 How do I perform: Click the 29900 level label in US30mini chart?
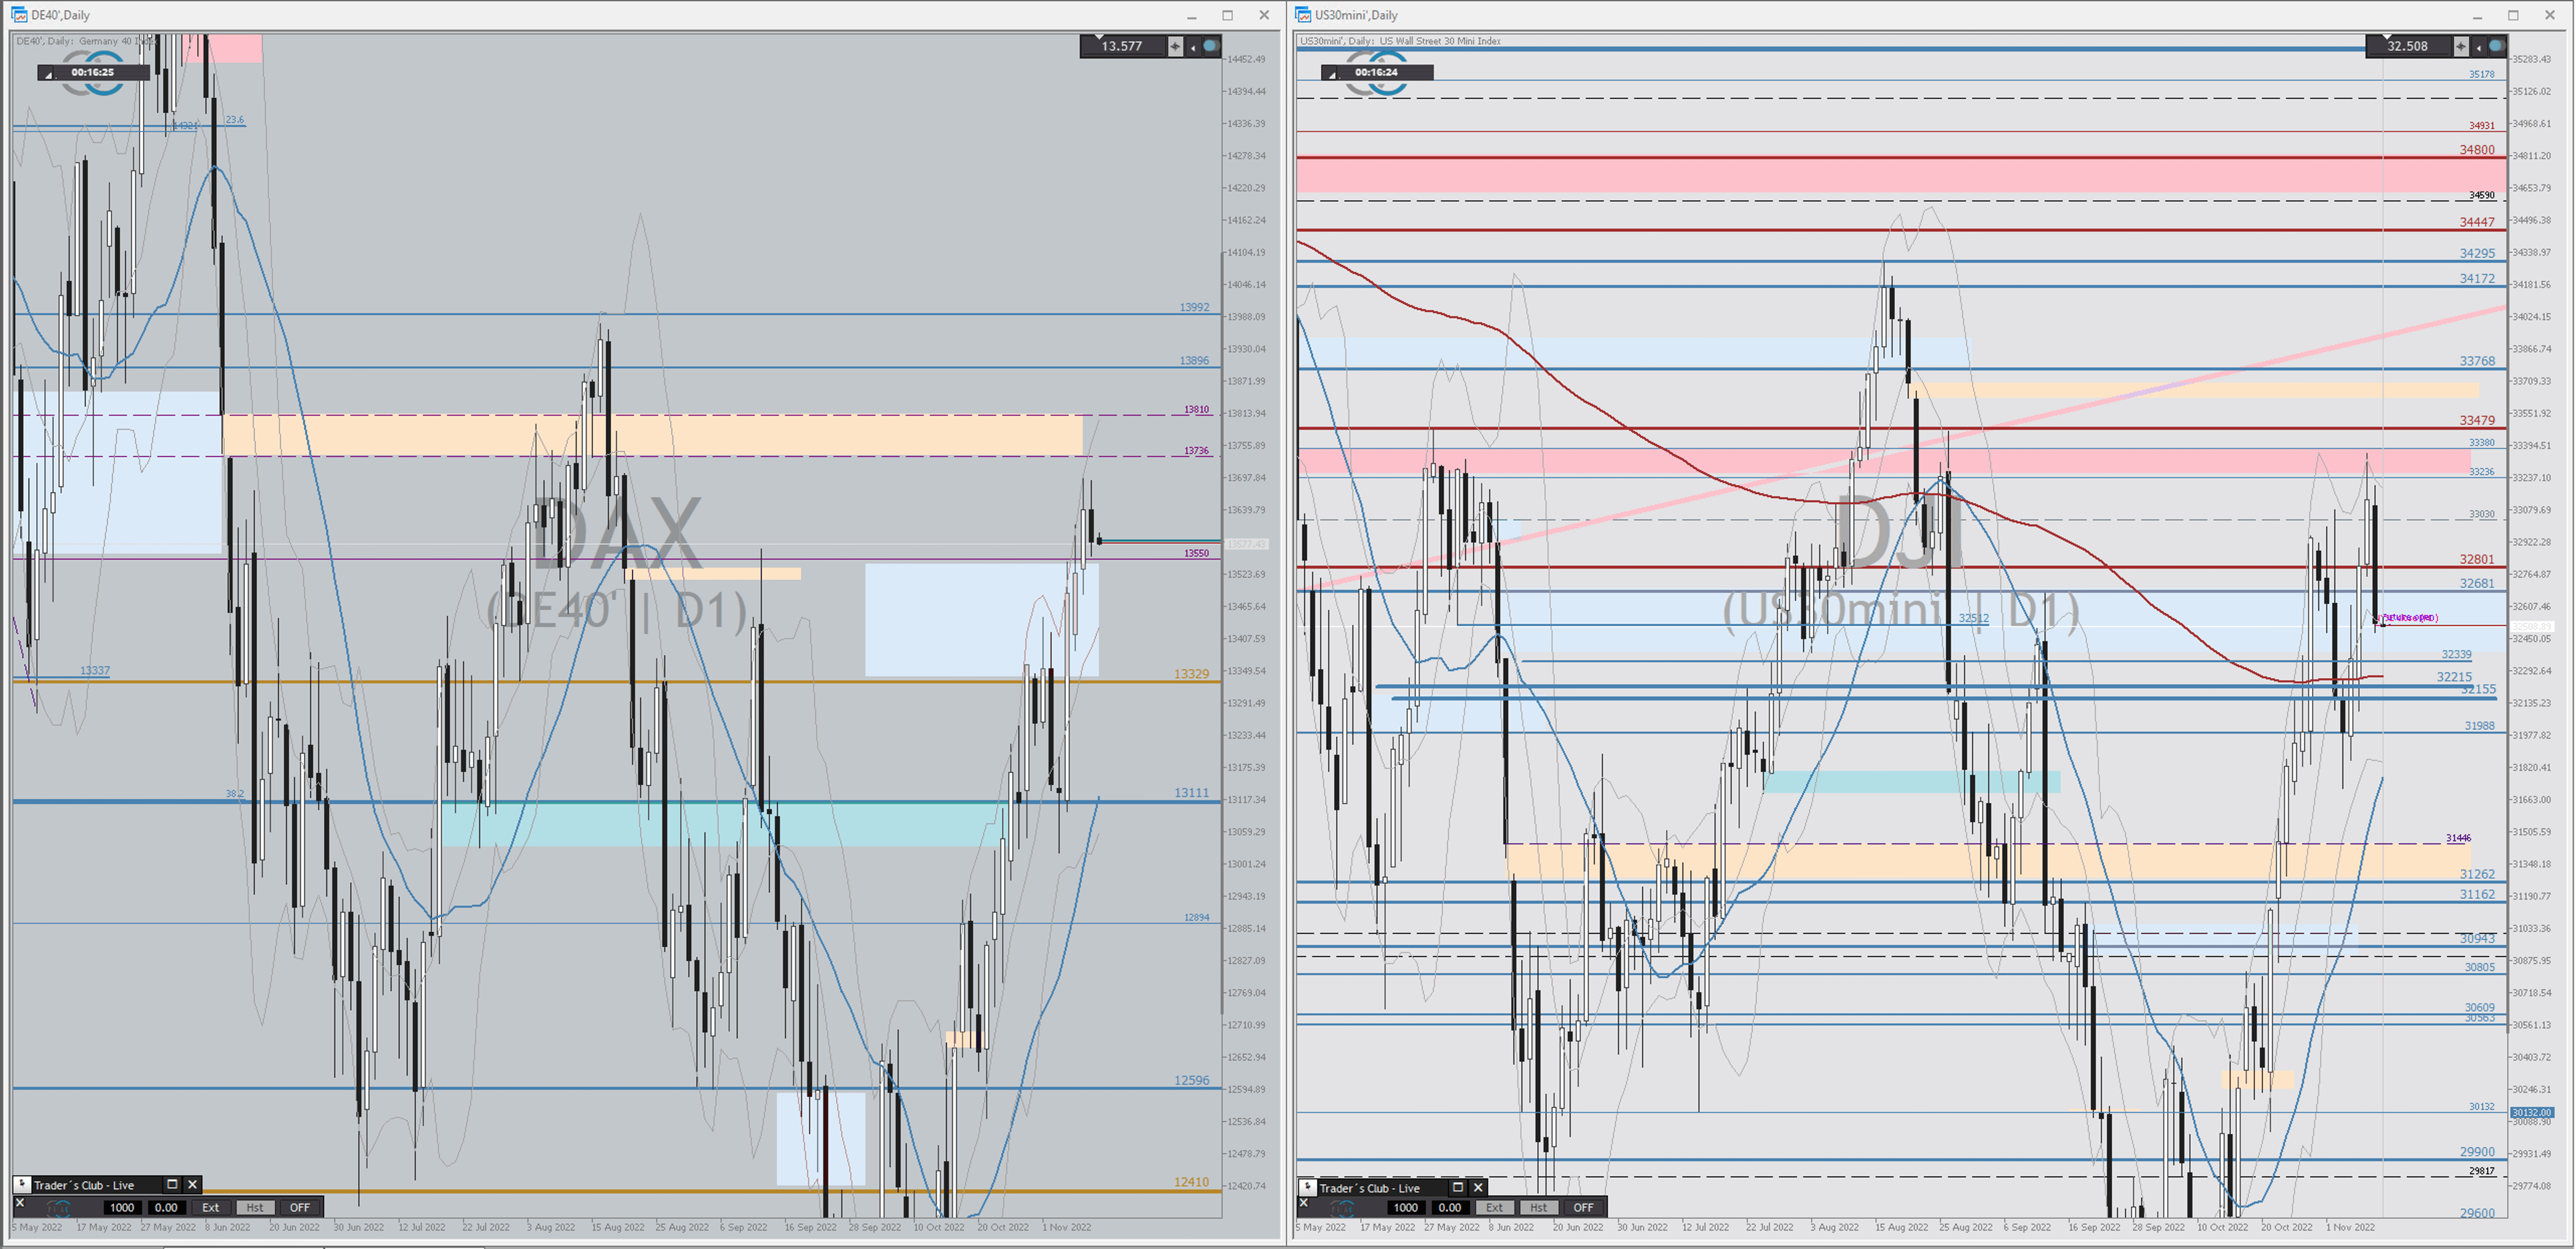click(x=2477, y=1152)
